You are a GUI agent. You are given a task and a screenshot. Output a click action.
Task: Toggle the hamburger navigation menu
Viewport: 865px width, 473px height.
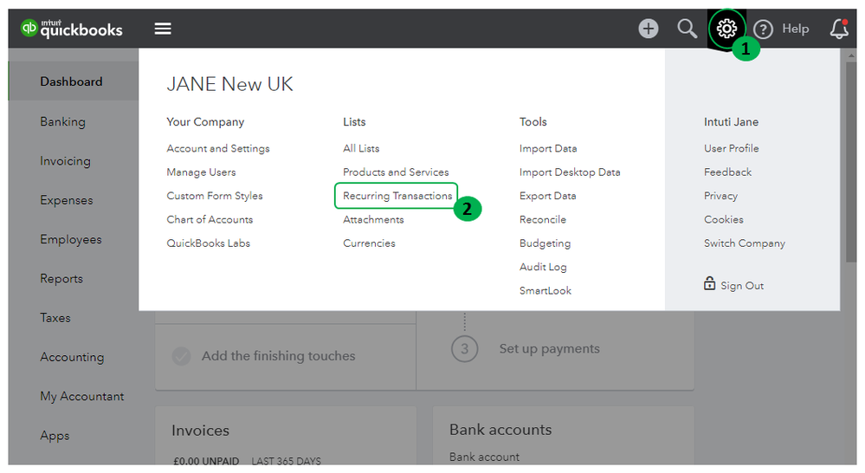pyautogui.click(x=163, y=29)
